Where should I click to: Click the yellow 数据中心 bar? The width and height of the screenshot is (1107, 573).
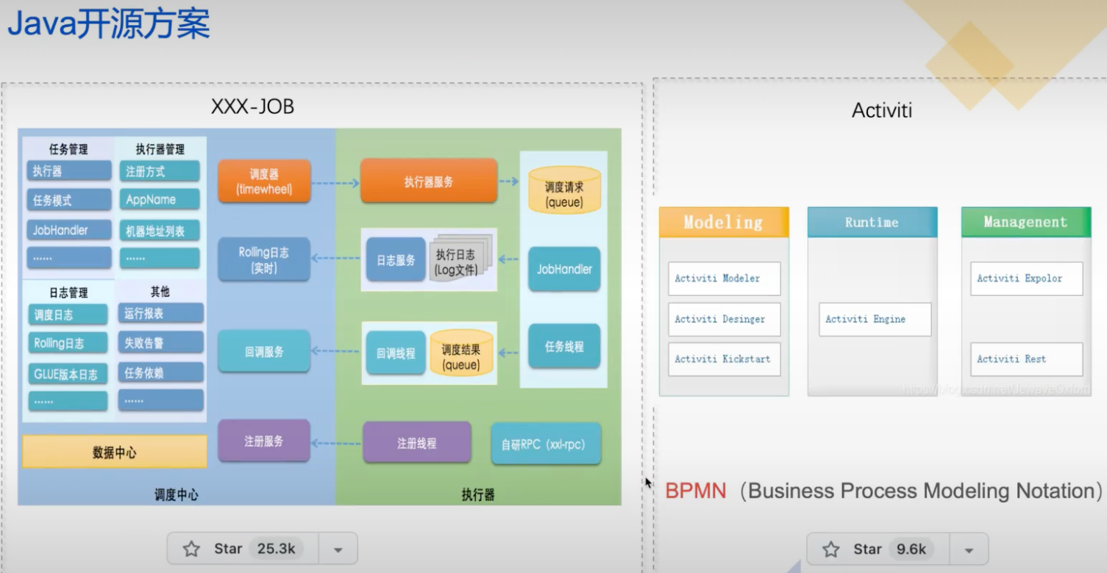coord(115,452)
